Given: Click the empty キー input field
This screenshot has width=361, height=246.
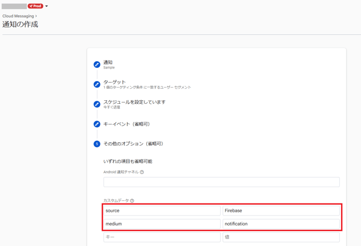Looking at the screenshot, I should click(161, 238).
